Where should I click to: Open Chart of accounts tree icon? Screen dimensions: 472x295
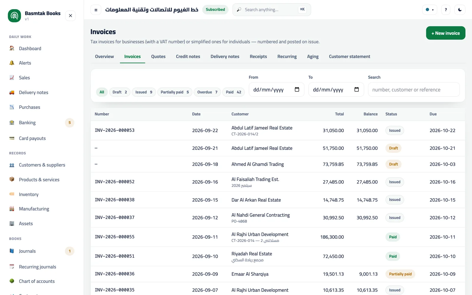(x=12, y=281)
